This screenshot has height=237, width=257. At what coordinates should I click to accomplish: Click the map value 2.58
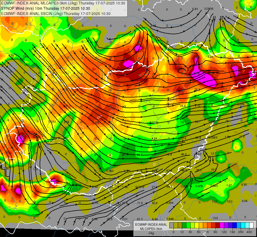(66, 122)
